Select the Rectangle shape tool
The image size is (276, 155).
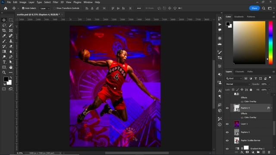point(4,67)
